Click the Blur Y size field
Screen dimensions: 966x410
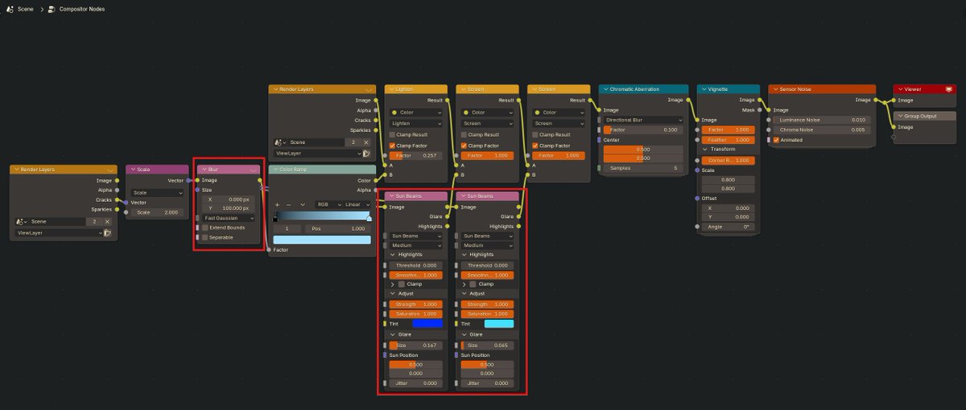[x=229, y=208]
